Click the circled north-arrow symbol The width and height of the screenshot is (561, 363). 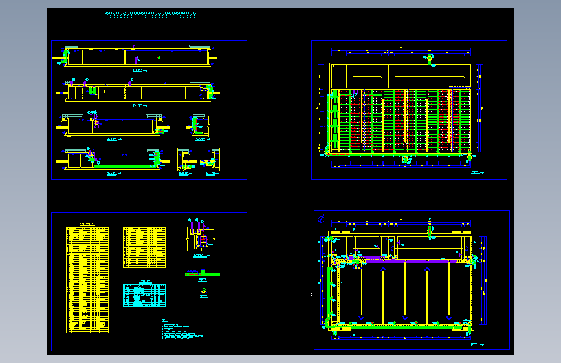coord(322,219)
